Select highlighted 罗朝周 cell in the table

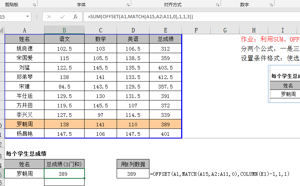(24, 124)
